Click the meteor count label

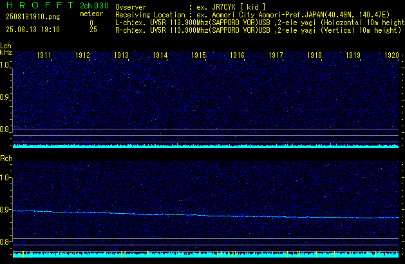pos(91,14)
